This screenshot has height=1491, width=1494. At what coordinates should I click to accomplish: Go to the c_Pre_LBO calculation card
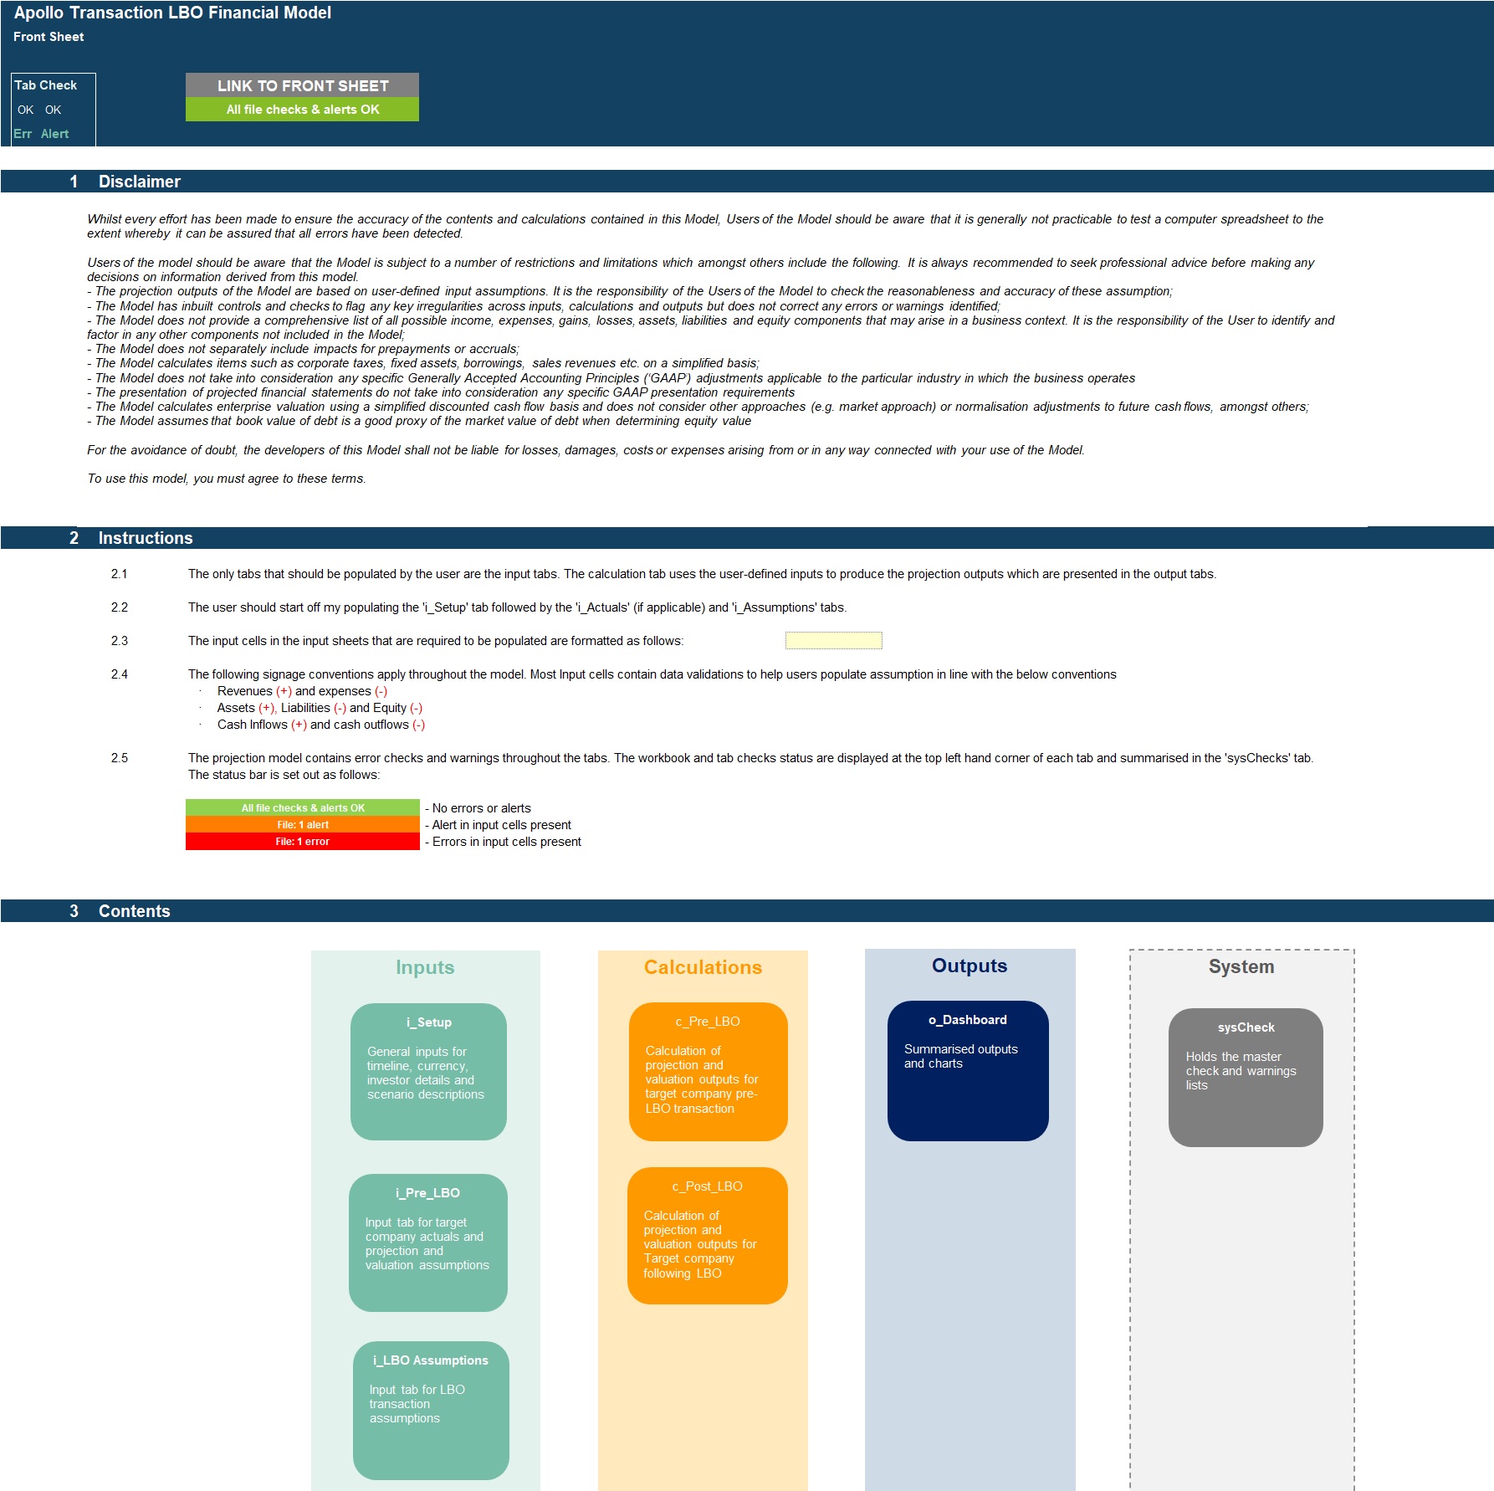[708, 1072]
